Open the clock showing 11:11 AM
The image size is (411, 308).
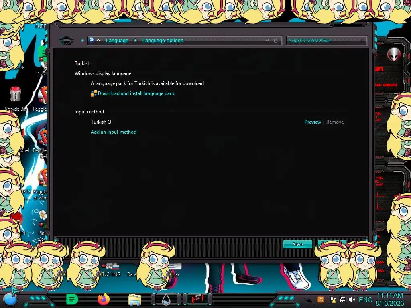pyautogui.click(x=390, y=299)
